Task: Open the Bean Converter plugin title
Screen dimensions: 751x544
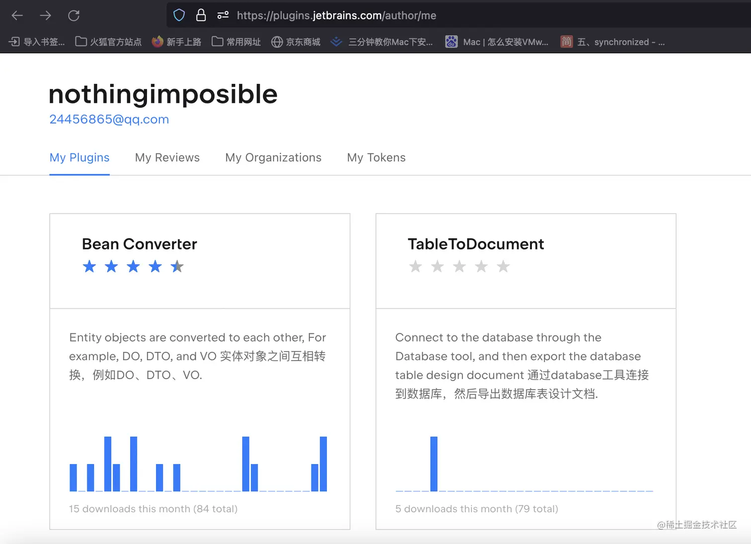Action: coord(140,244)
